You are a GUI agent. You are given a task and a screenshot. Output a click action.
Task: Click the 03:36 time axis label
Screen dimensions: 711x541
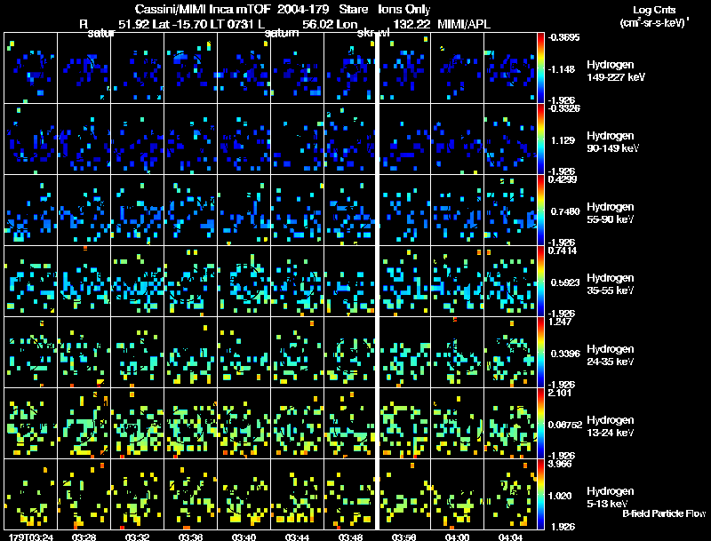[191, 537]
